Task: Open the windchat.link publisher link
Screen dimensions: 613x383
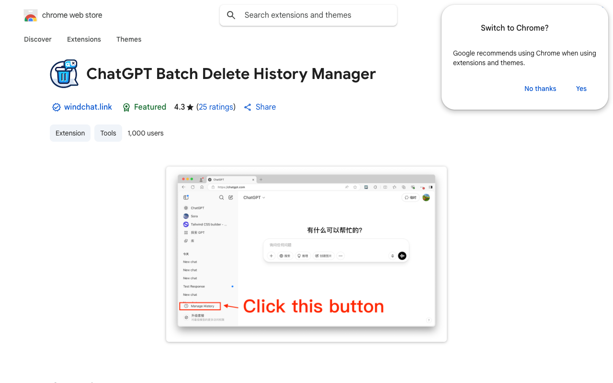Action: (88, 107)
